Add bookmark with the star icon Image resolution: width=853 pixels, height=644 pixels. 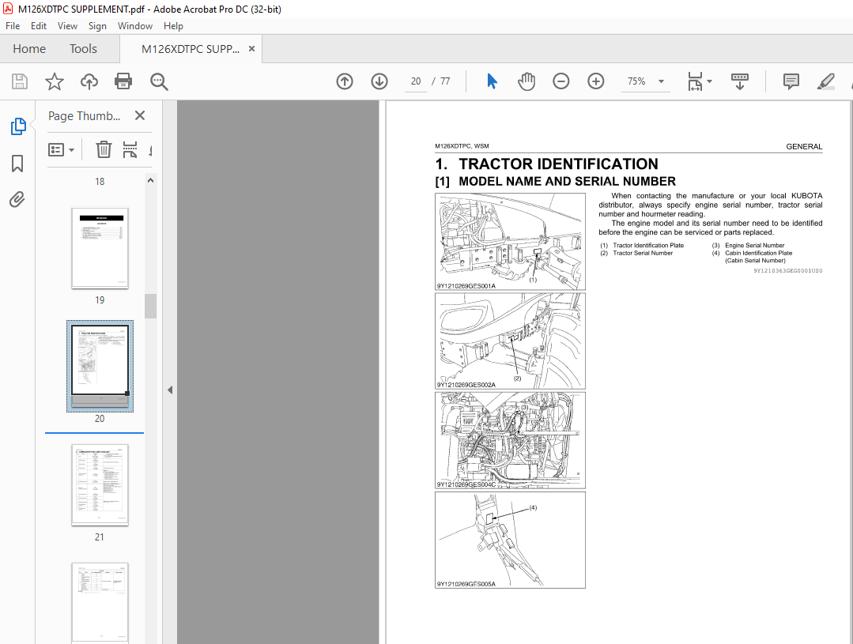(54, 81)
